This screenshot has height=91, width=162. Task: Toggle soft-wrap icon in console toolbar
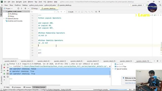point(8,64)
